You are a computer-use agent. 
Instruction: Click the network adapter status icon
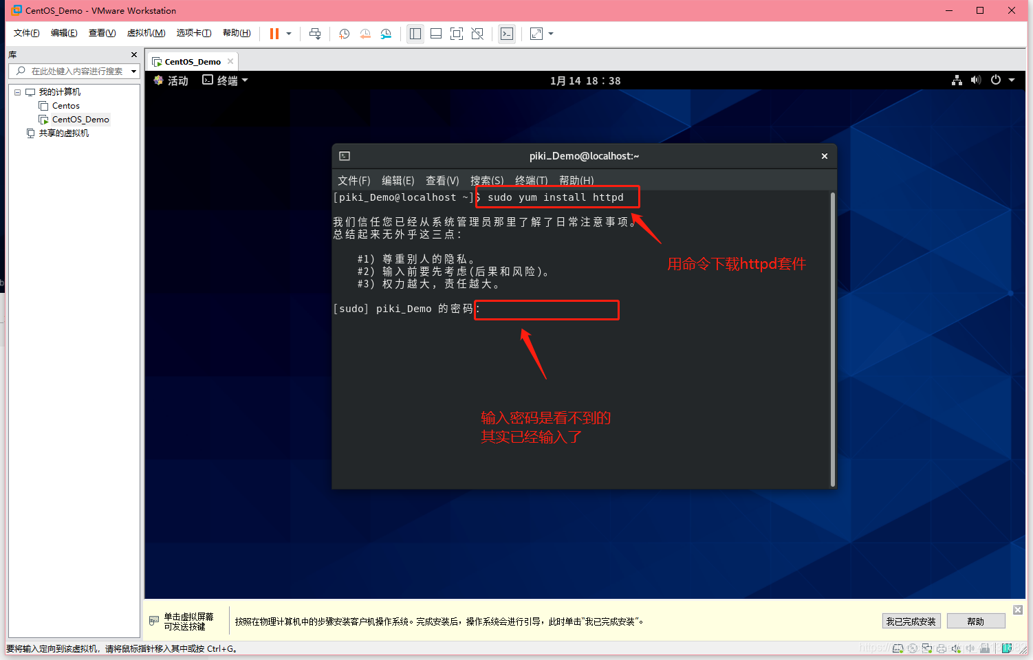tap(927, 648)
